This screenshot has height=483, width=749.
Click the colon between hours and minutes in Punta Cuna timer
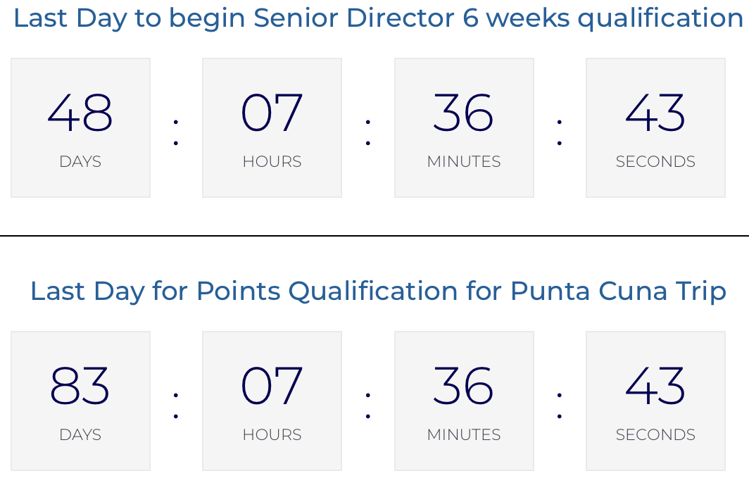[368, 405]
